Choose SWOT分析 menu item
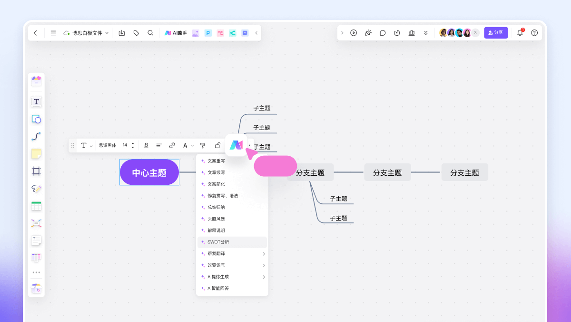The width and height of the screenshot is (571, 322). pos(232,242)
